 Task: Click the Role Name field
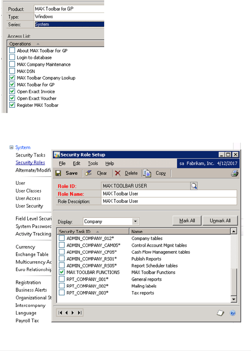coord(169,194)
